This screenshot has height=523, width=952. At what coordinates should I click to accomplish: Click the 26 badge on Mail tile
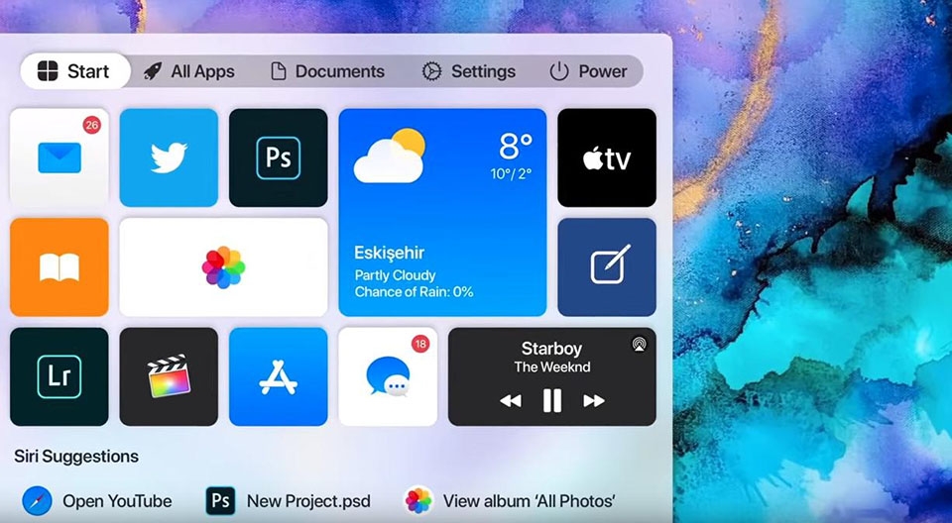tap(91, 126)
